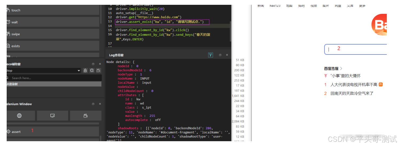Open hot topic 回南天的天敌冷空气来了
This screenshot has width=398, height=146.
coord(352,93)
